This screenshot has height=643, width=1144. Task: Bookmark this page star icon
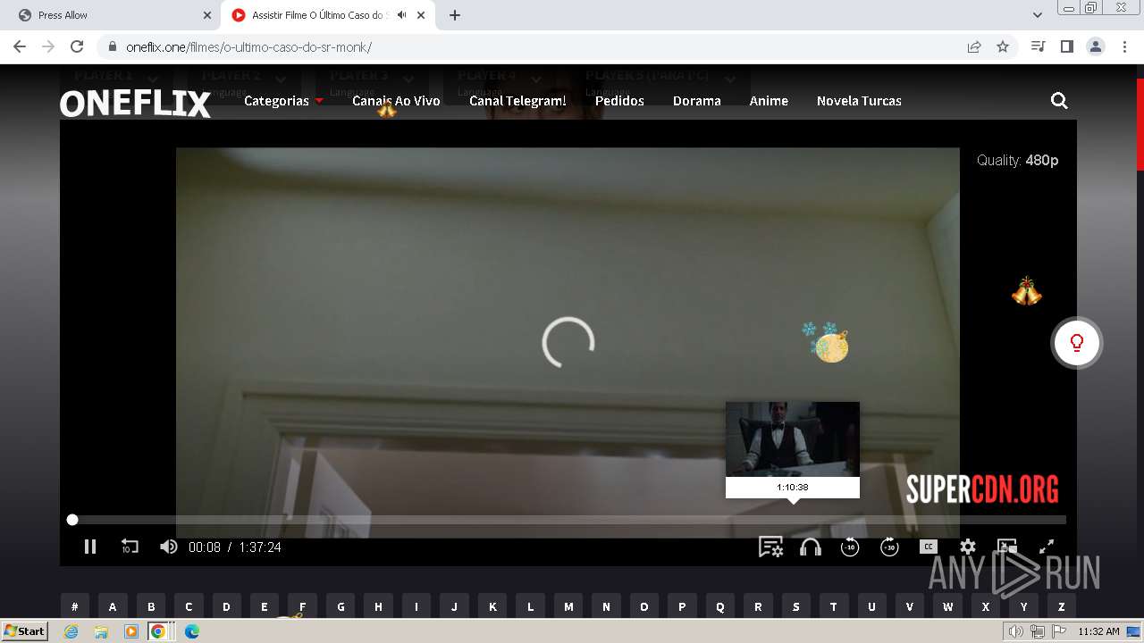pos(1003,46)
